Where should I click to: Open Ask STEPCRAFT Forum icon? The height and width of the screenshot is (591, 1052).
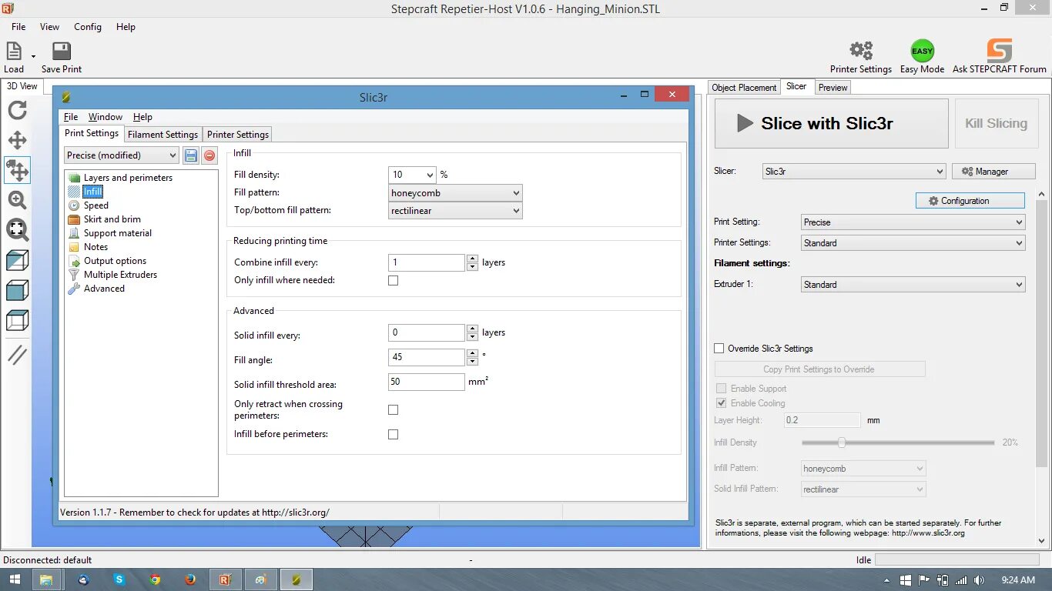point(1000,51)
